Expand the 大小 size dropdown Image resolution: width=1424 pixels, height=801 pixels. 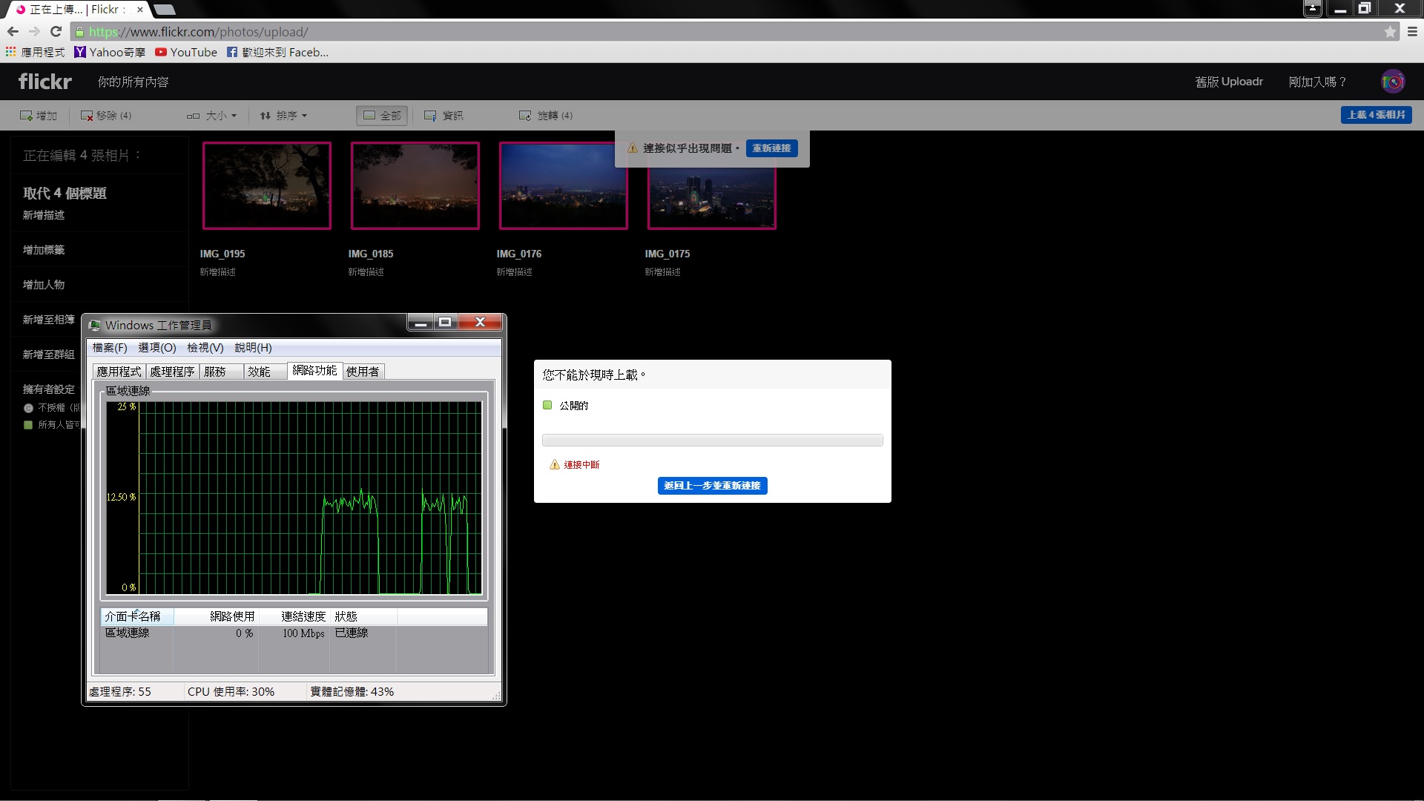[212, 116]
